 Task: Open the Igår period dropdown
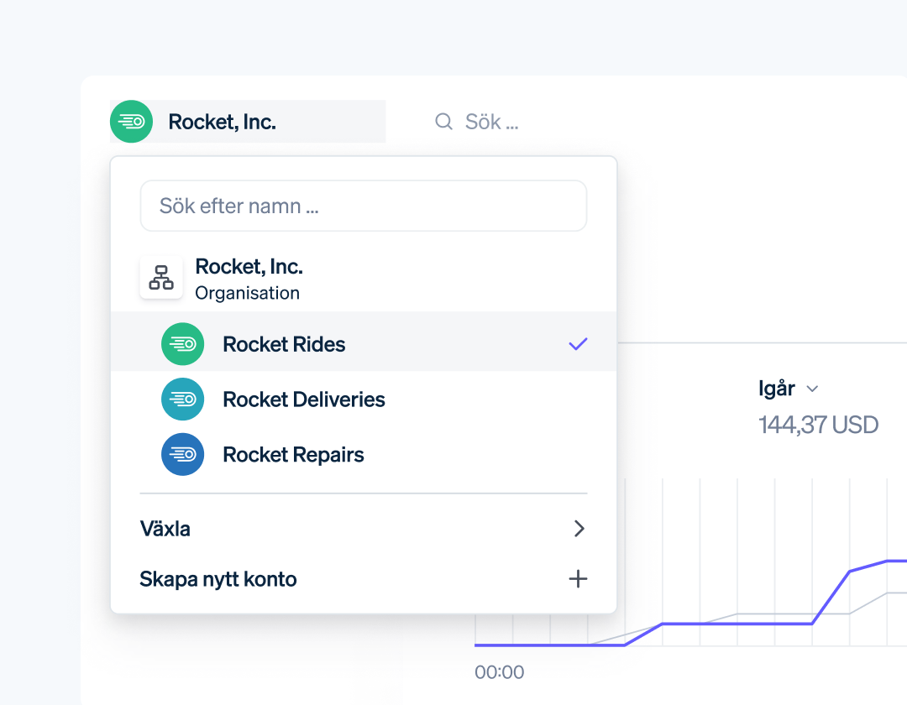click(x=788, y=389)
